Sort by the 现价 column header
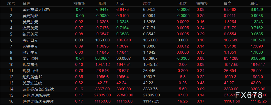This screenshot has height=105, width=271. (102, 3)
